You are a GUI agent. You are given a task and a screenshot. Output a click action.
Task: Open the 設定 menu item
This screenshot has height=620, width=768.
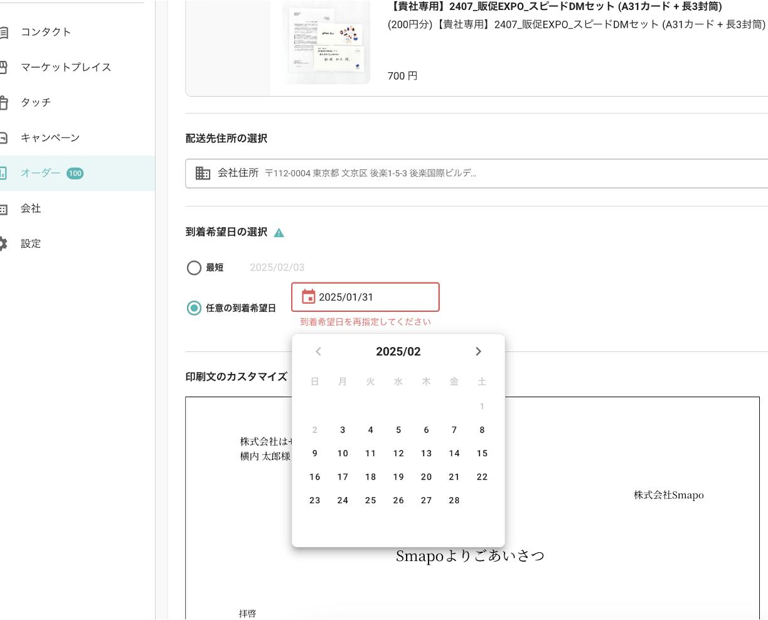pyautogui.click(x=31, y=243)
